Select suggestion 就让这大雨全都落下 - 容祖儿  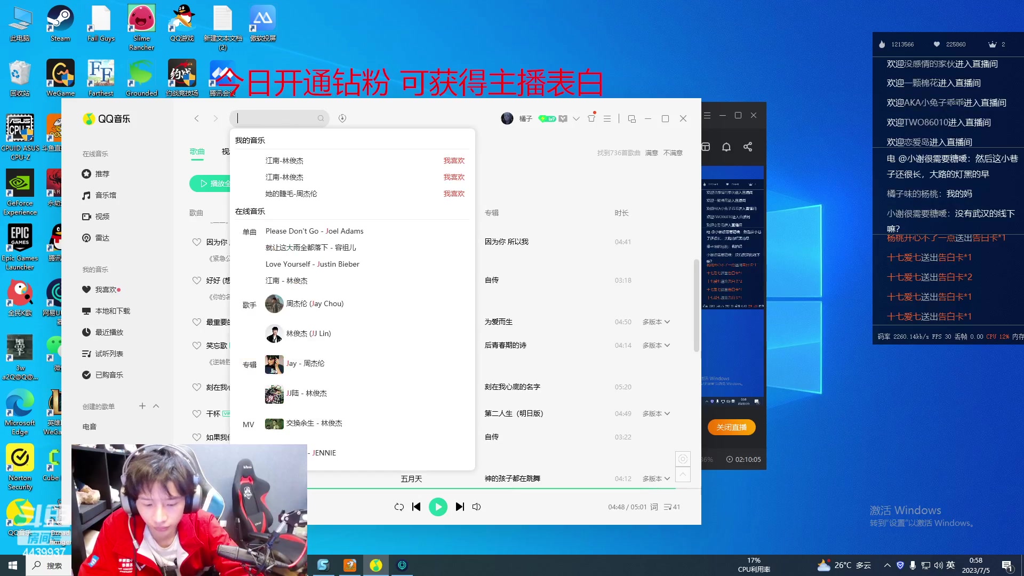coord(310,247)
